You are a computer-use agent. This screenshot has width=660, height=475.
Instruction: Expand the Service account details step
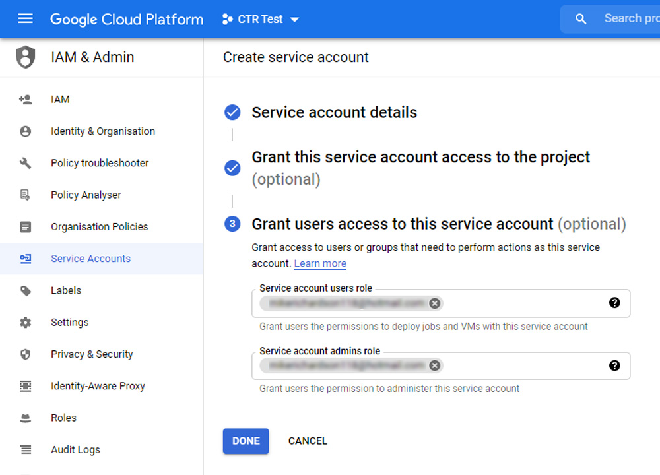(334, 113)
